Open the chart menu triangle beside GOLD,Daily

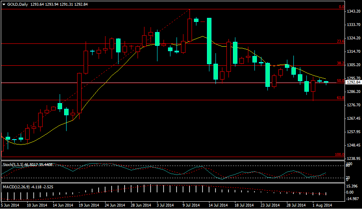[4, 4]
